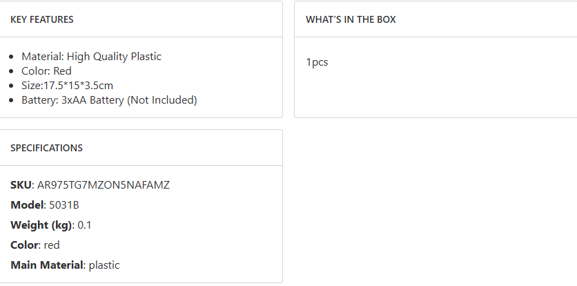Click the Color: Red feature line
The height and width of the screenshot is (286, 577).
pos(46,71)
